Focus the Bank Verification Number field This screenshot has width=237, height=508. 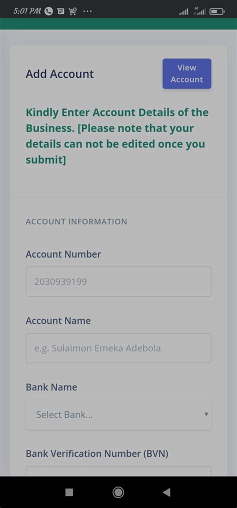click(118, 471)
